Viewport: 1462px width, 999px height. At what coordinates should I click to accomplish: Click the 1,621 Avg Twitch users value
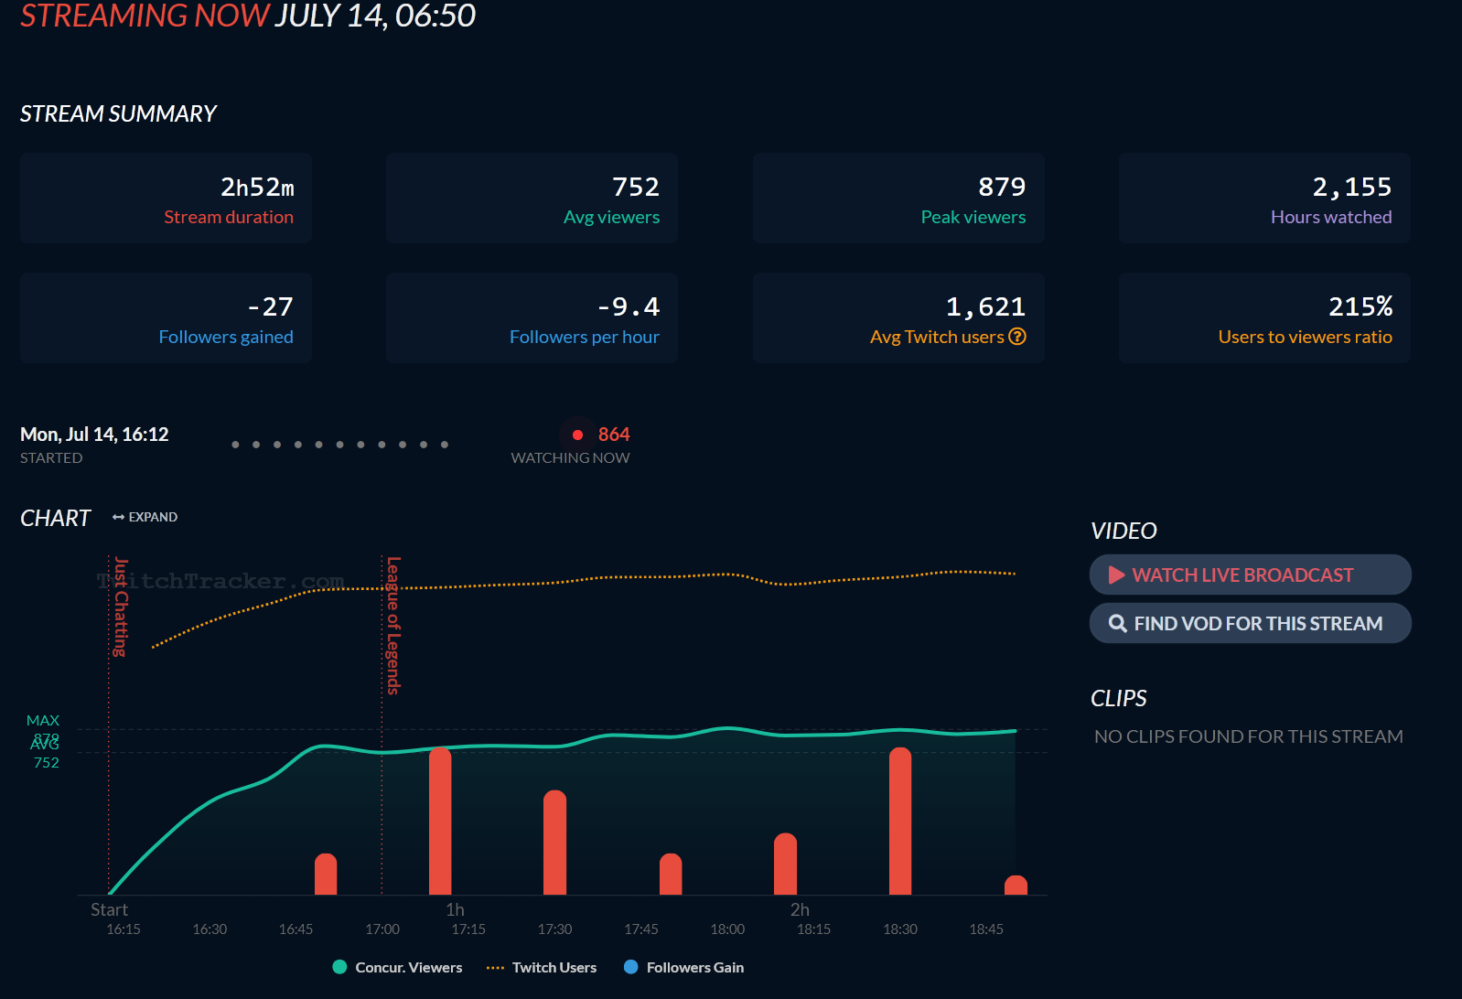[x=985, y=306]
